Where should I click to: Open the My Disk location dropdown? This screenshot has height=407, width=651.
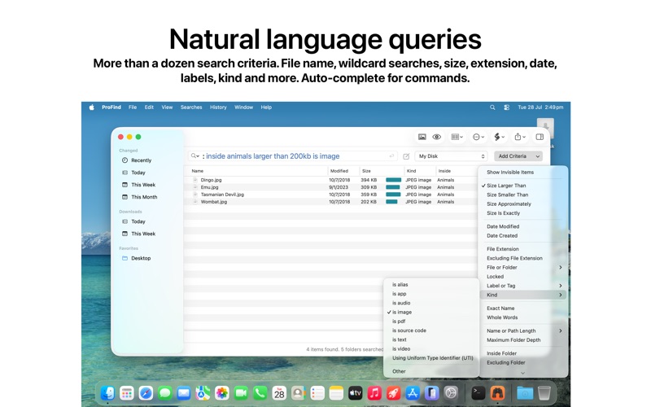point(452,156)
